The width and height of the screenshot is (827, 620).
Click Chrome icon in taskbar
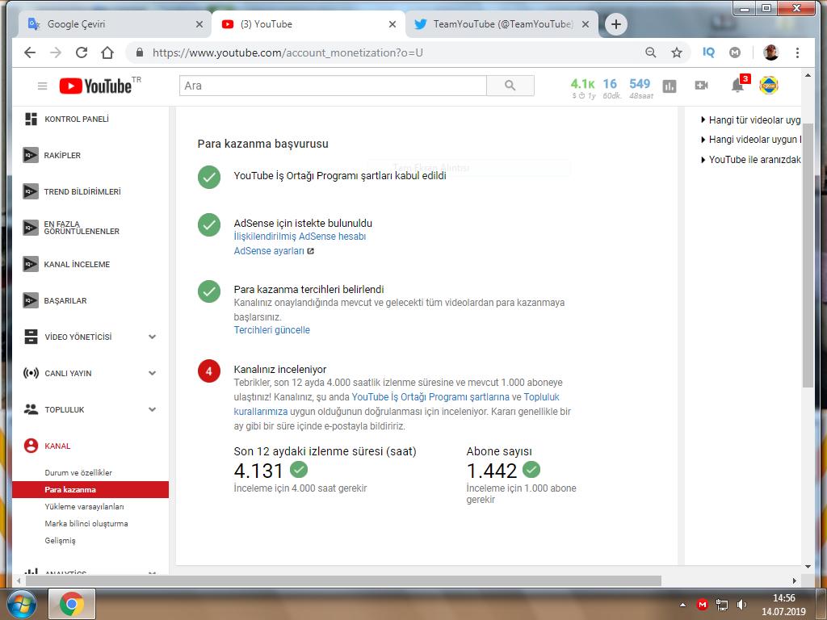[72, 604]
